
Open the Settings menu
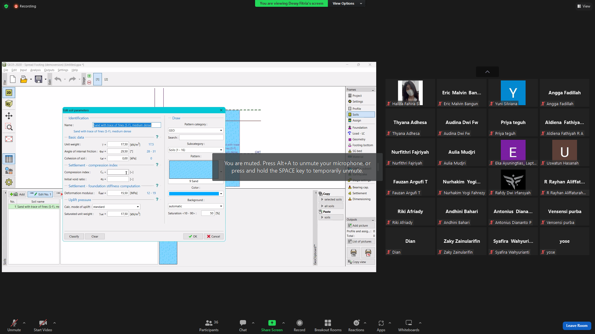[x=63, y=70]
